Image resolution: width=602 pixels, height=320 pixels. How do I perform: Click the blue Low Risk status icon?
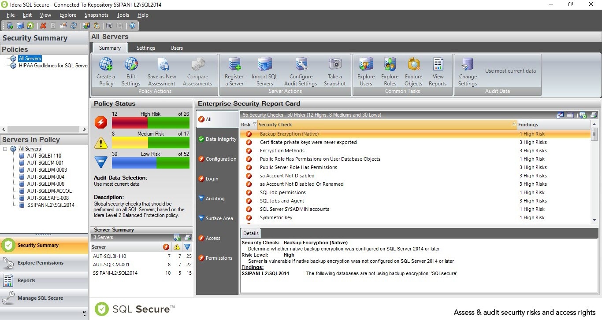point(101,162)
